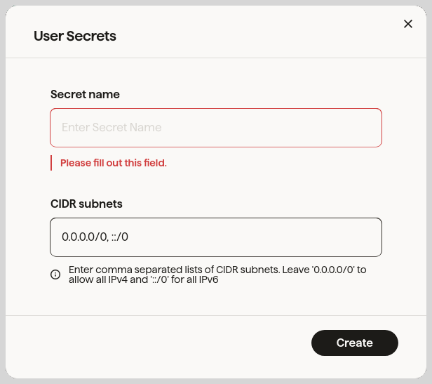Click the 'User Secrets' dialog title
432x384 pixels.
click(x=75, y=36)
